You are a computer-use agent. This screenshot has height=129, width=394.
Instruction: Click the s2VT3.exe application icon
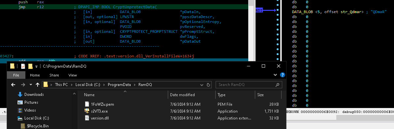(x=87, y=111)
